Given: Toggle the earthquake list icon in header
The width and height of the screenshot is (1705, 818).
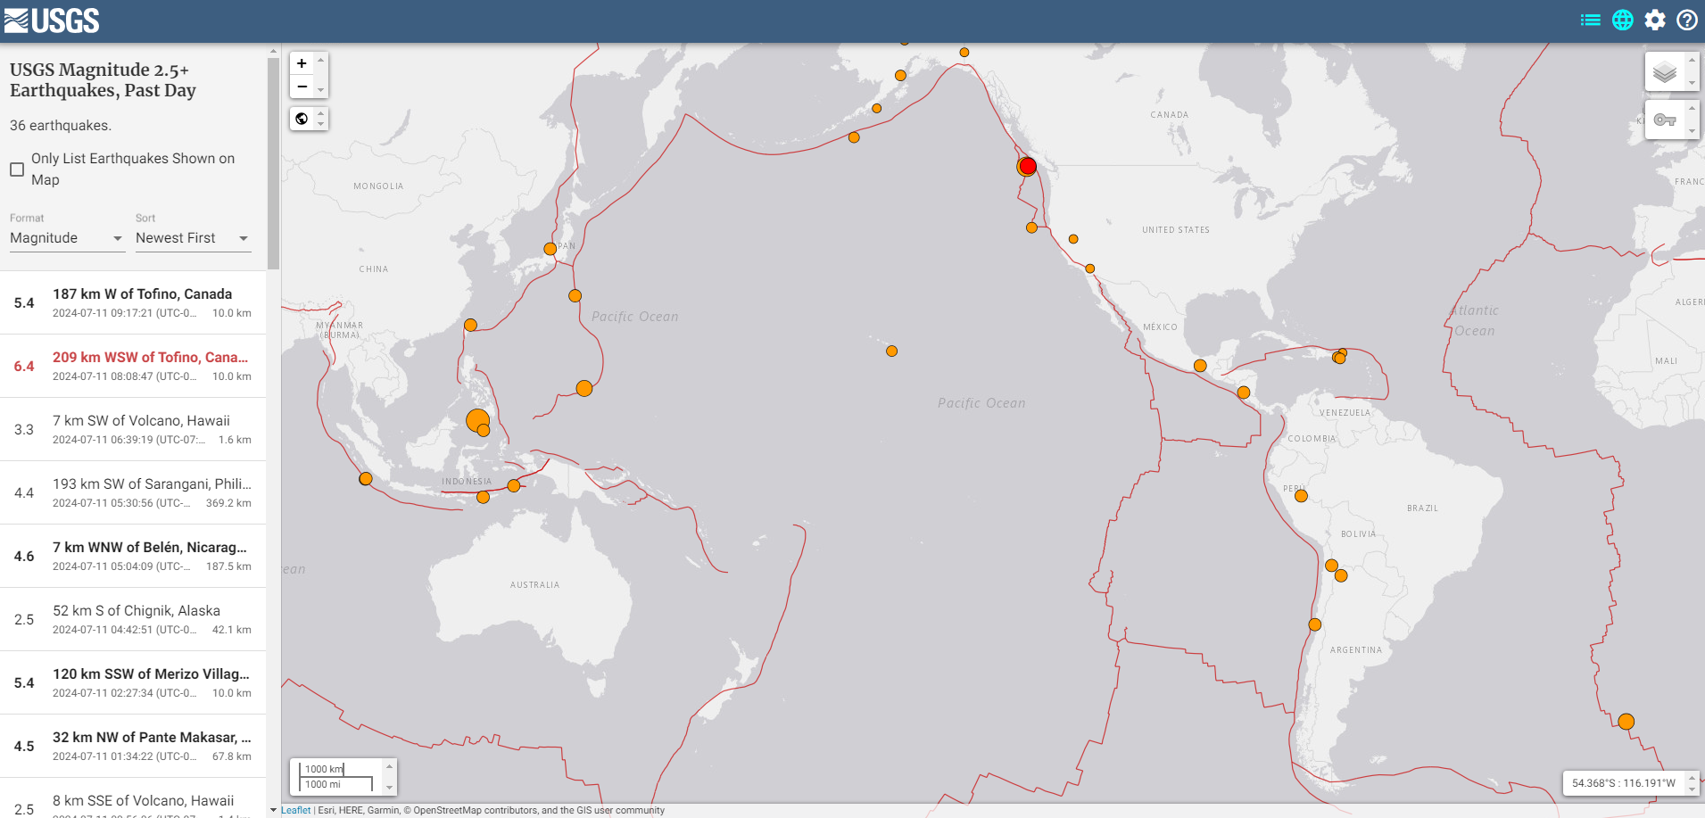Looking at the screenshot, I should pyautogui.click(x=1590, y=20).
